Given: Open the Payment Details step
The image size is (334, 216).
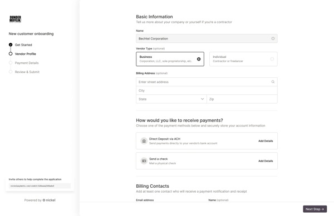Looking at the screenshot, I should 27,63.
